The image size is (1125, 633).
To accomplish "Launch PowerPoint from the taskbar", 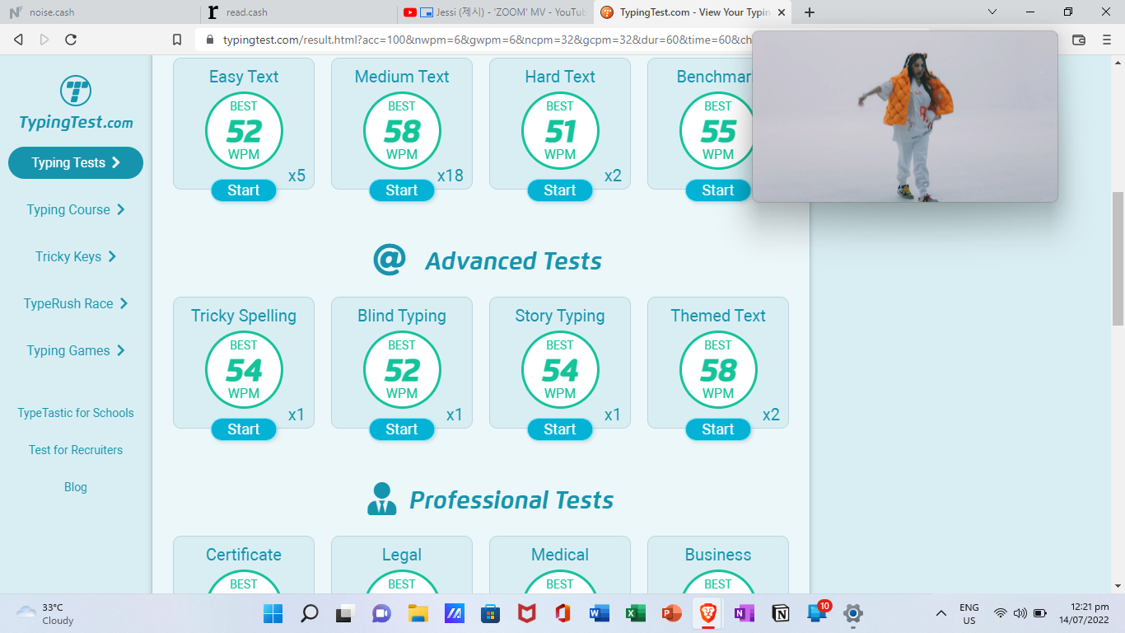I will (x=671, y=613).
